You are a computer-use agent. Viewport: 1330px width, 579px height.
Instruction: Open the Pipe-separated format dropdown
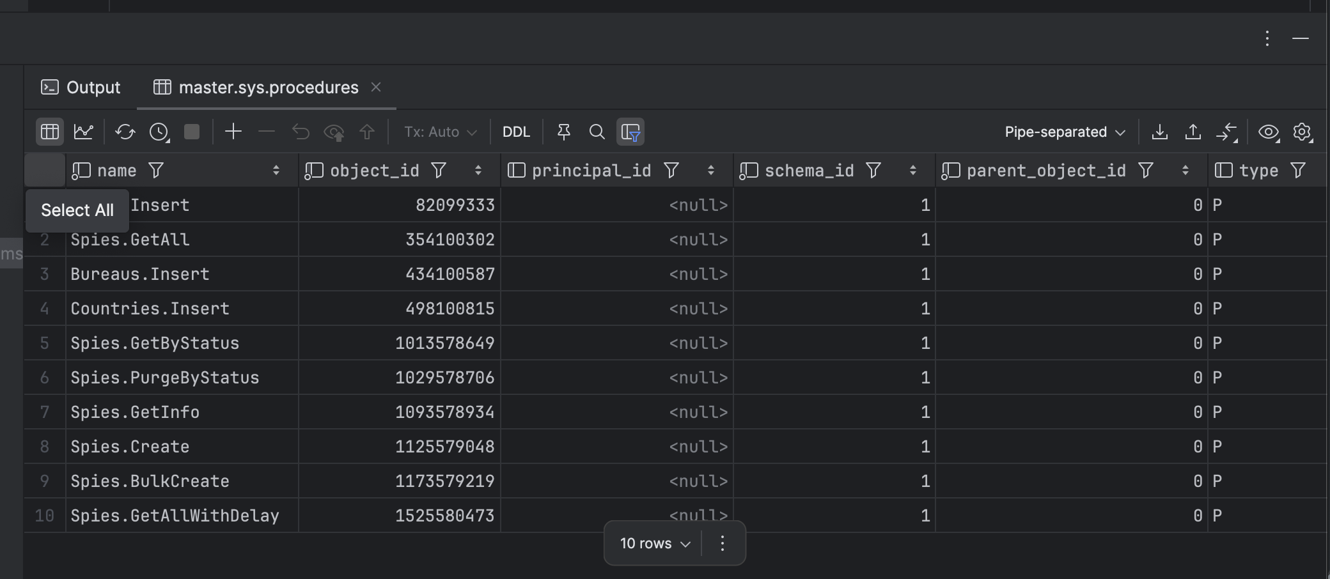(x=1065, y=132)
